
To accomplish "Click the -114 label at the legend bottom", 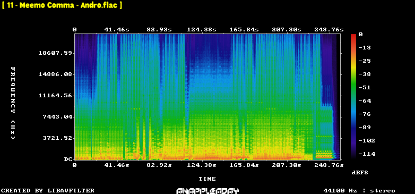I will tap(367, 154).
